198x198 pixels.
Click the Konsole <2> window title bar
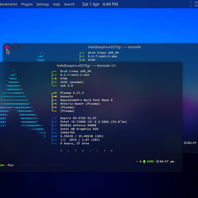point(87,66)
